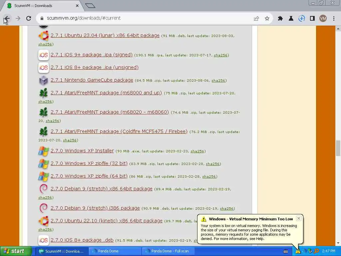341x256 pixels.
Task: Download 2.7.0 Ubuntu 22.10 (kinetic) x86 64bit package
Action: [107, 221]
